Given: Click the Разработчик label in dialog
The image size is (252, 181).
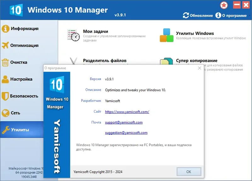Looking at the screenshot, I should [x=91, y=101].
